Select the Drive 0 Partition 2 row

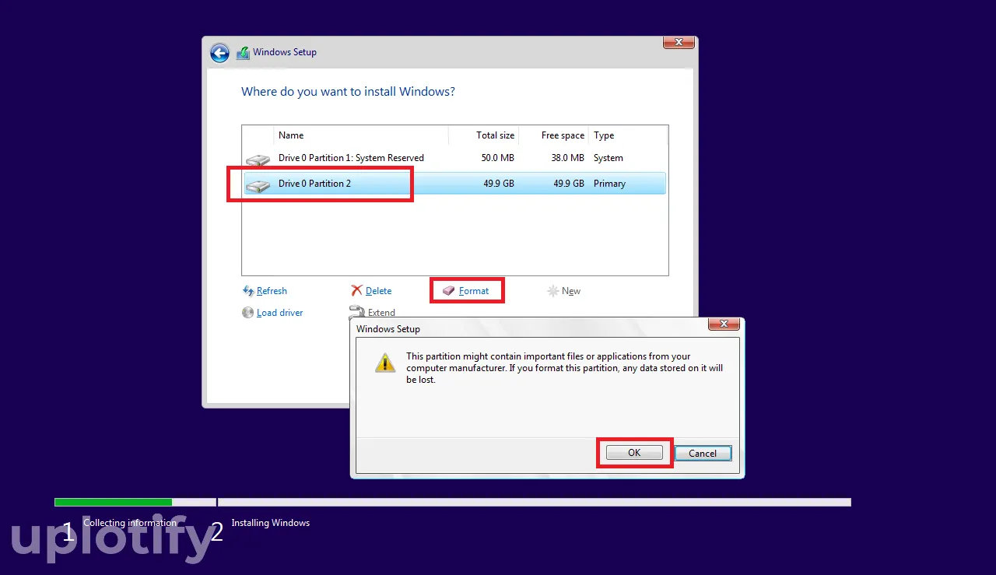pyautogui.click(x=455, y=184)
